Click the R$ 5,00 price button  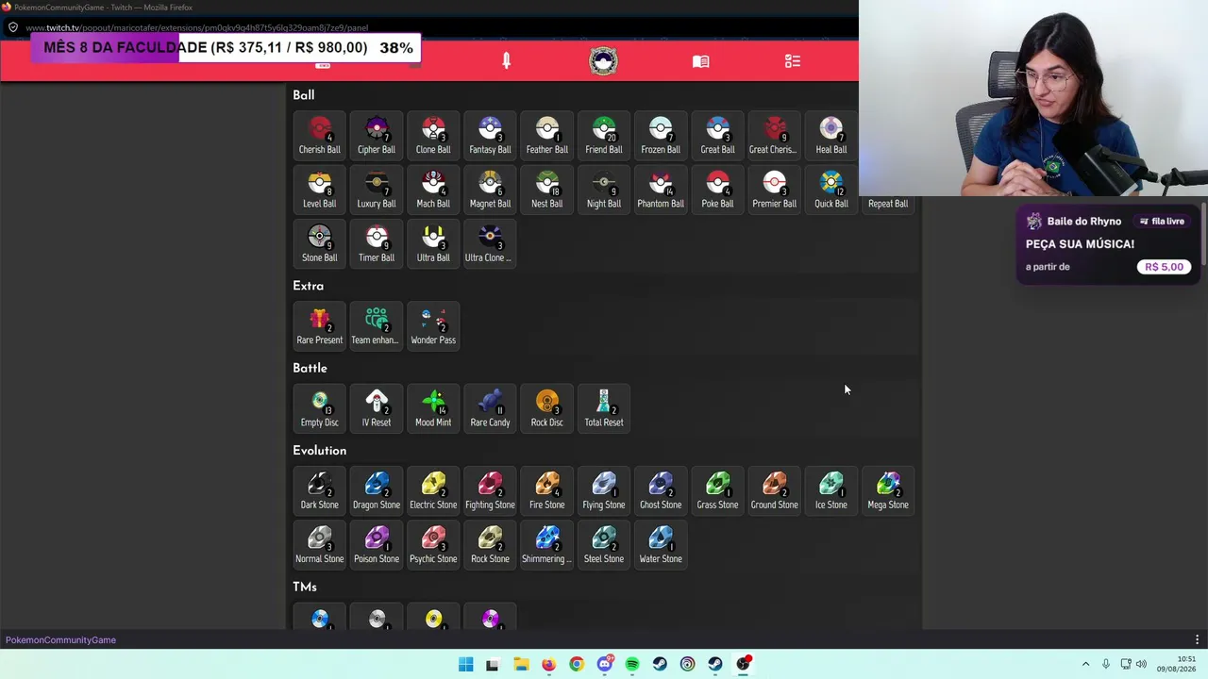pyautogui.click(x=1164, y=267)
